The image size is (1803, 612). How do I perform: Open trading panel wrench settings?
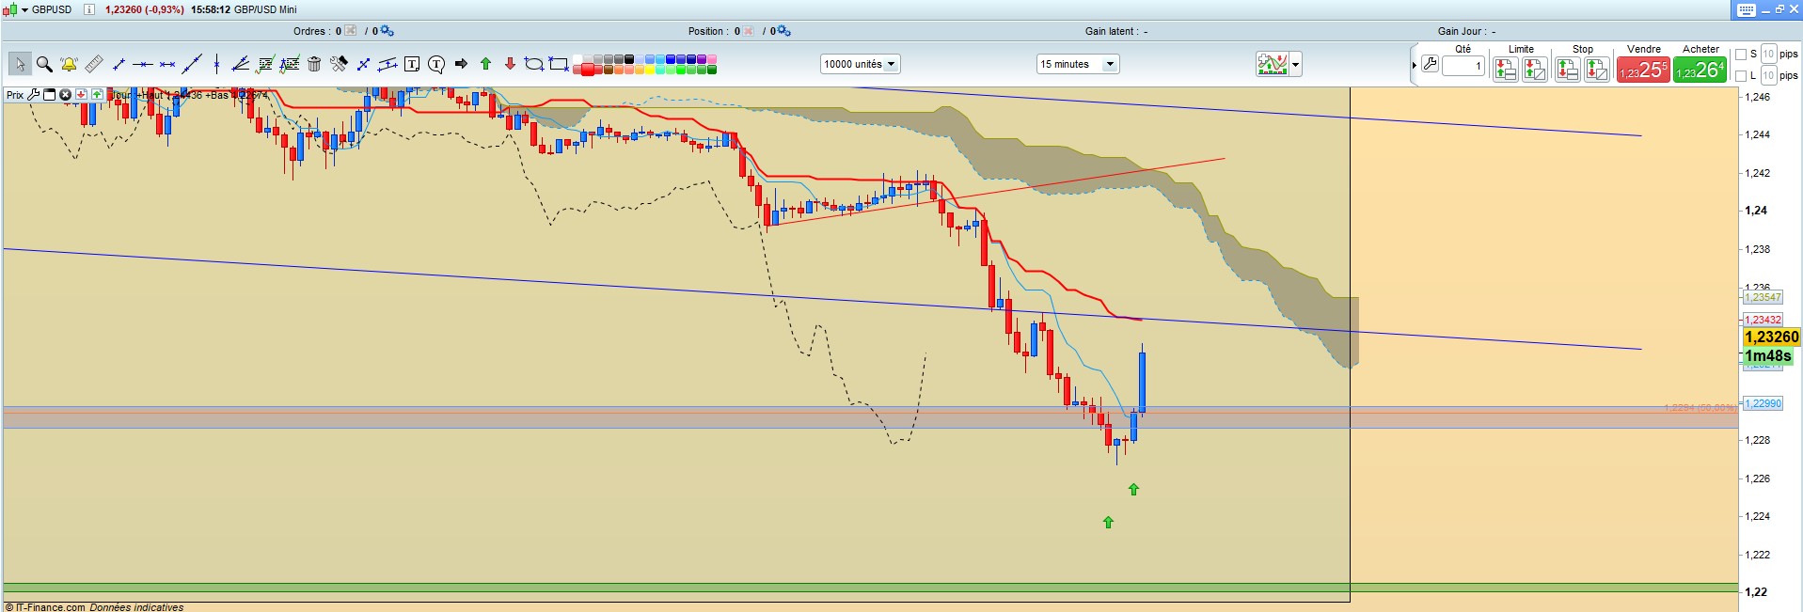(1430, 64)
